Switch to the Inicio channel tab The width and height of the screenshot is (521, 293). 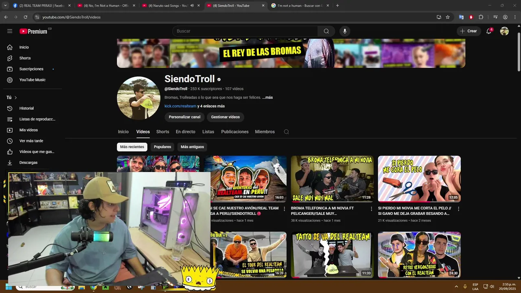(x=123, y=132)
